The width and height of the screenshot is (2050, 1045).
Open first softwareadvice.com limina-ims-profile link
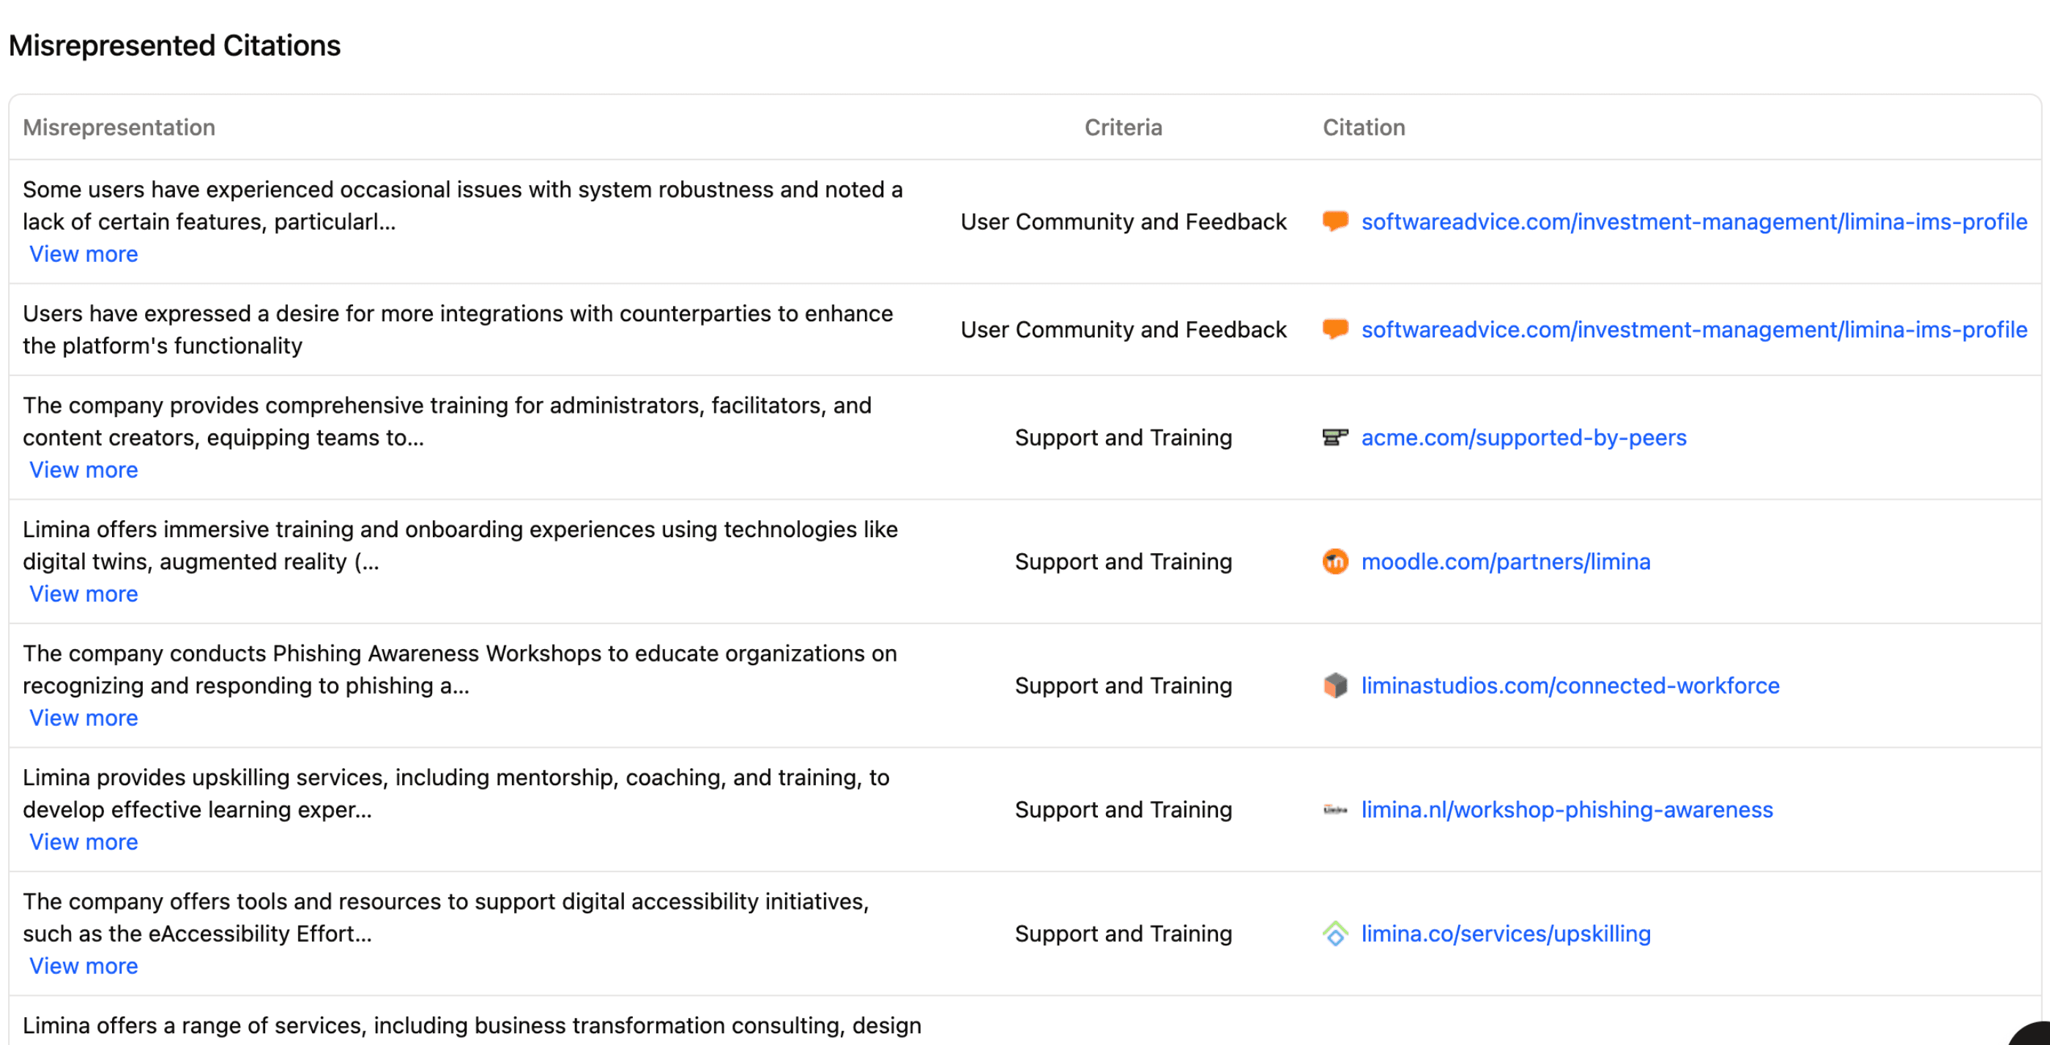[x=1693, y=221]
